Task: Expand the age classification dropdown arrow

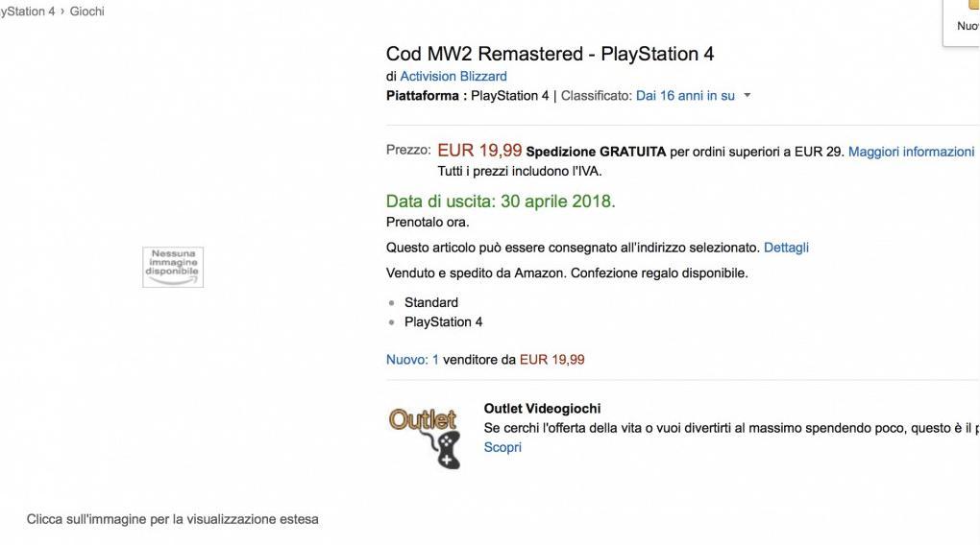Action: tap(747, 96)
